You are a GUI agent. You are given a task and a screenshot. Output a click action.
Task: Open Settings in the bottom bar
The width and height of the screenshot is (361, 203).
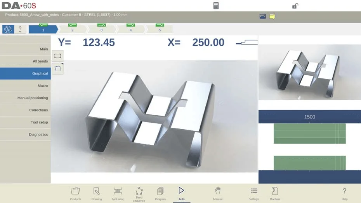254,194
